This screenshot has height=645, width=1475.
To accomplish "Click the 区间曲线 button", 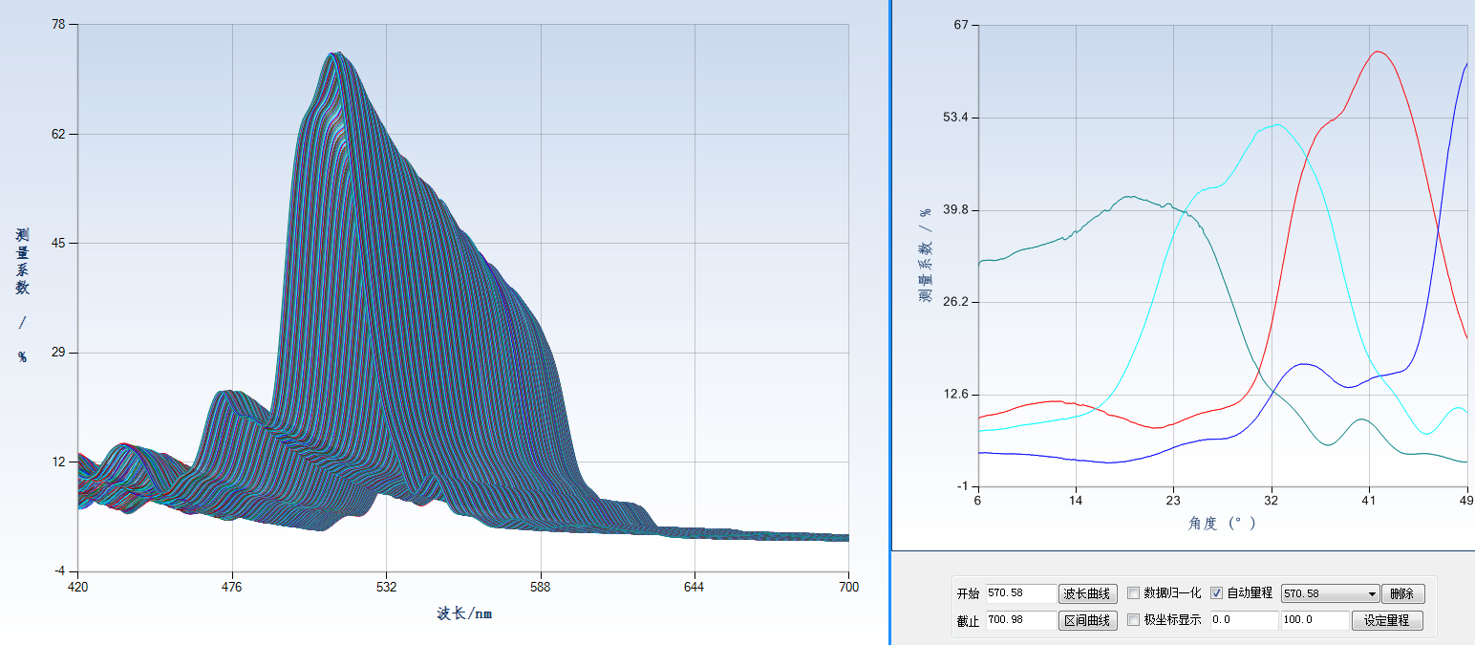I will point(1089,621).
